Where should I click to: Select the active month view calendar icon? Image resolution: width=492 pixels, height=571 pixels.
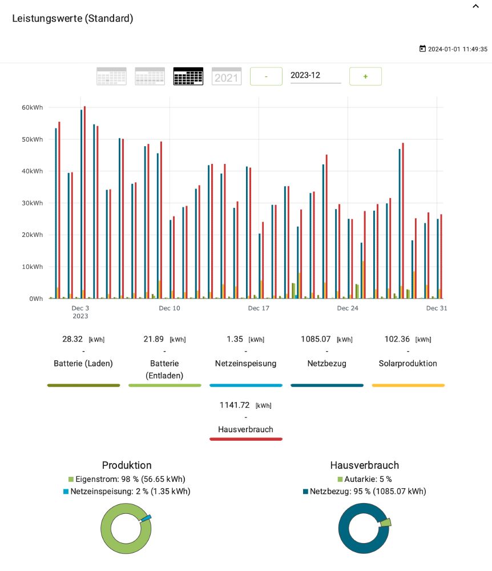pyautogui.click(x=188, y=76)
